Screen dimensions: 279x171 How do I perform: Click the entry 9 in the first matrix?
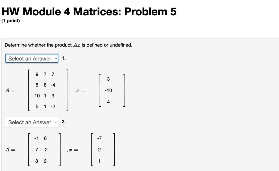coord(37,74)
